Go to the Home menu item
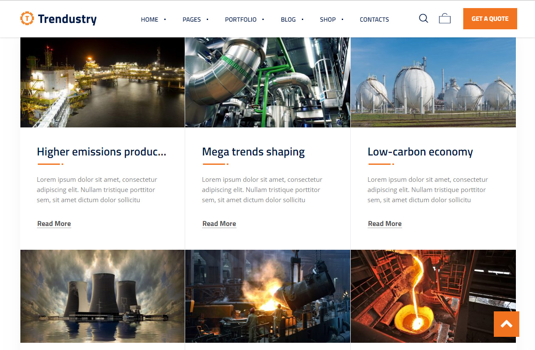 click(149, 20)
